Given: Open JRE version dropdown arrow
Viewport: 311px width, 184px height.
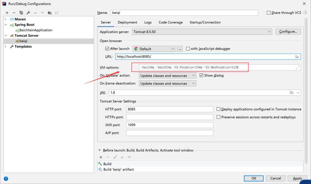Looking at the screenshot, I should click(x=298, y=93).
